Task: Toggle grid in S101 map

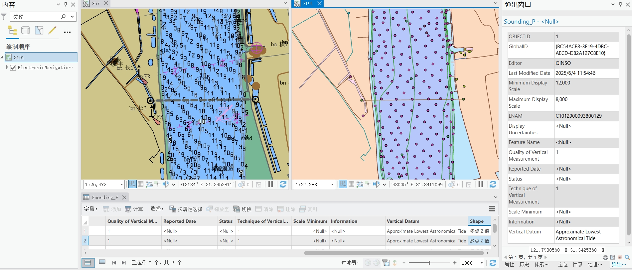Action: pos(351,184)
